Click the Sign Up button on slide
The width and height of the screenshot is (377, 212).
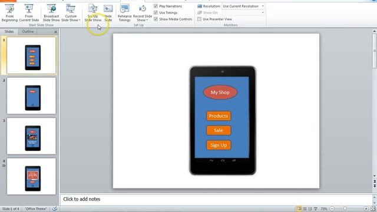(219, 145)
